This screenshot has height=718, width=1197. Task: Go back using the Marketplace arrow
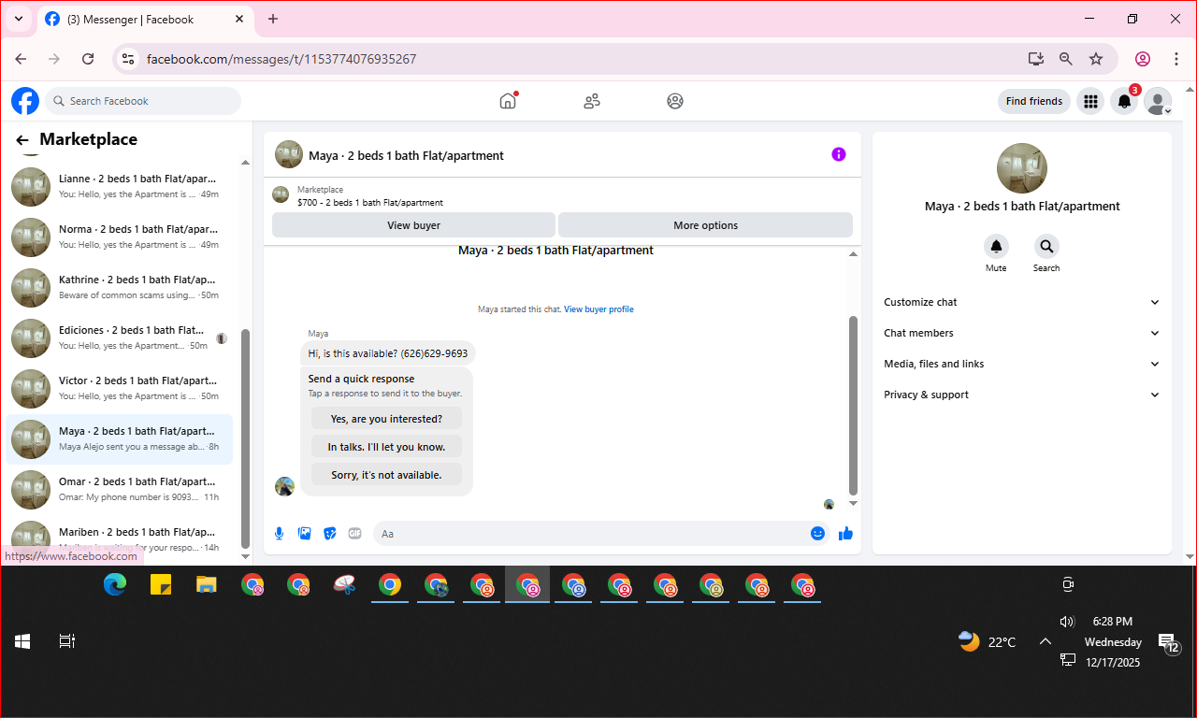[22, 140]
